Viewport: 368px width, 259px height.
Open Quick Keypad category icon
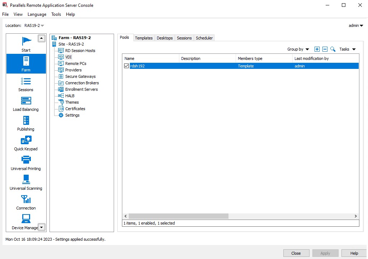(x=26, y=140)
